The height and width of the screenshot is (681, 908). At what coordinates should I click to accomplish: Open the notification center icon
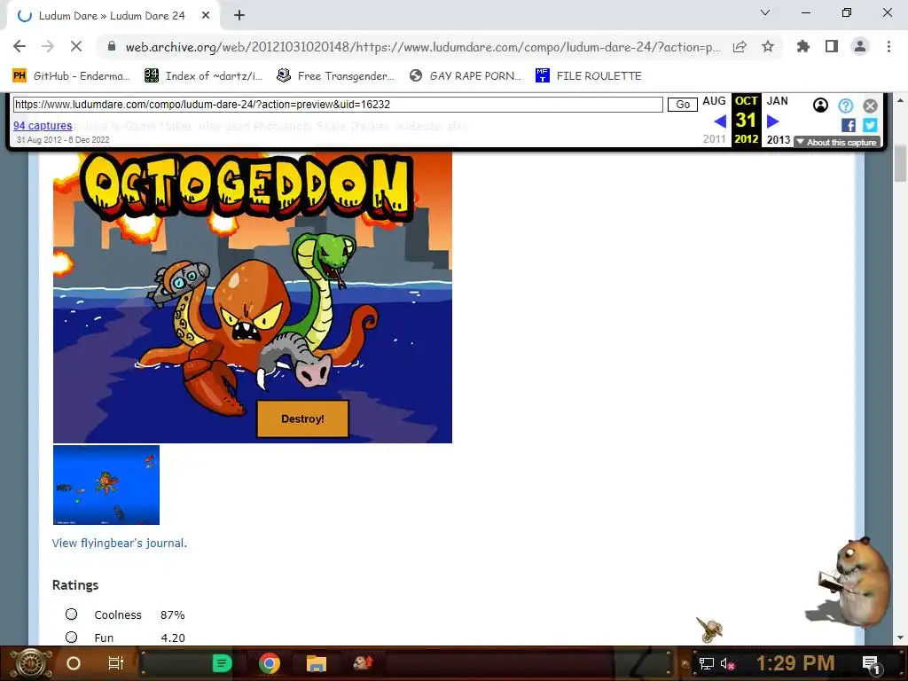[871, 663]
